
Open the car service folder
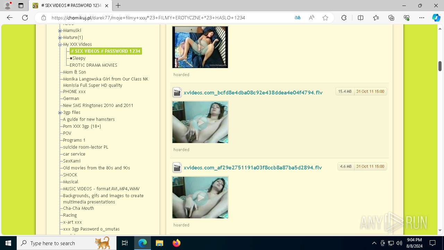coord(74,154)
